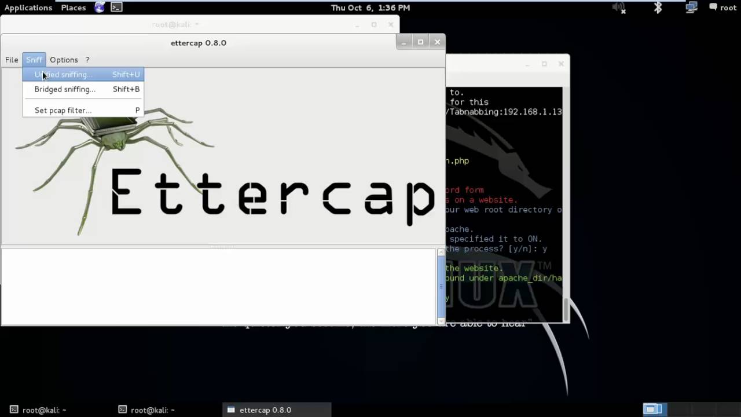
Task: Close the background terminal window
Action: point(561,64)
